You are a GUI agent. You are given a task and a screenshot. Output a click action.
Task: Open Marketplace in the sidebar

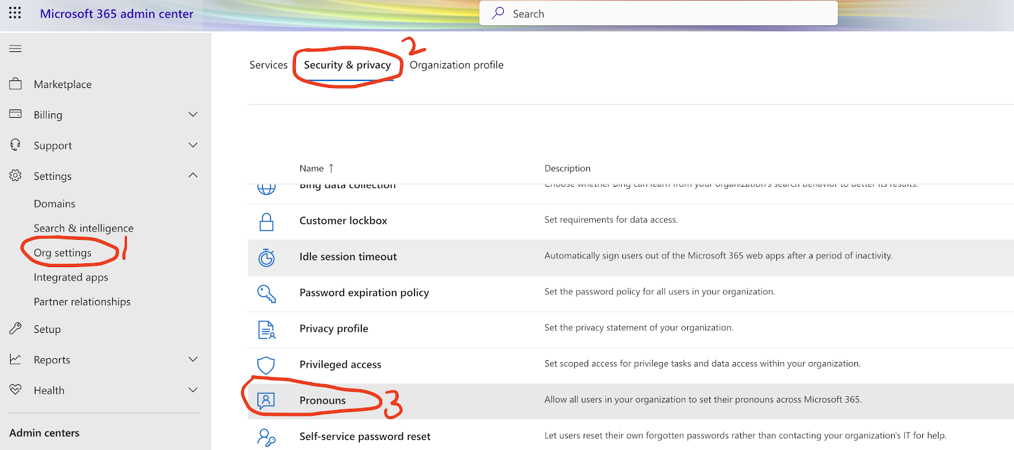tap(63, 84)
